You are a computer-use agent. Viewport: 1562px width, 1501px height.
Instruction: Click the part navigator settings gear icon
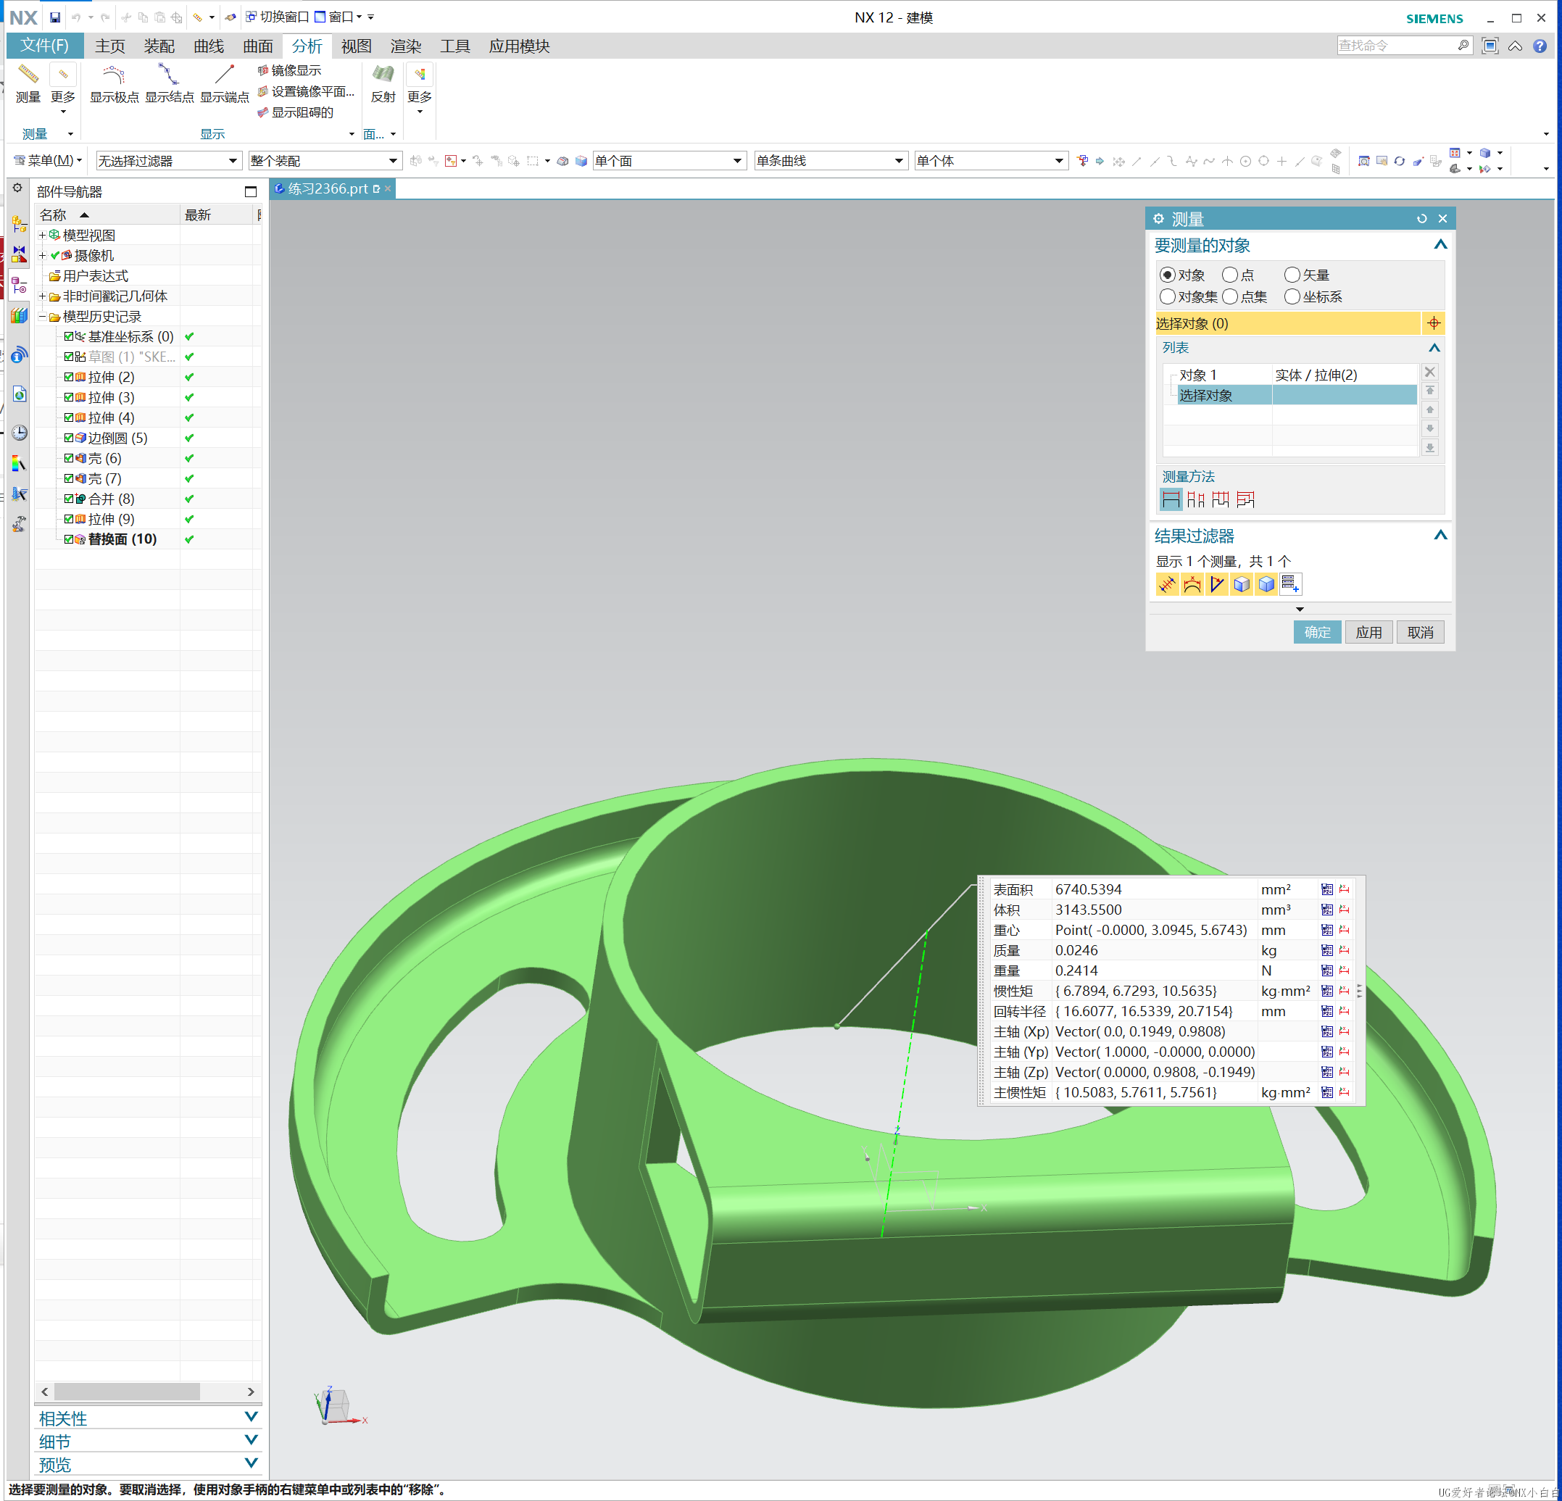[x=17, y=188]
